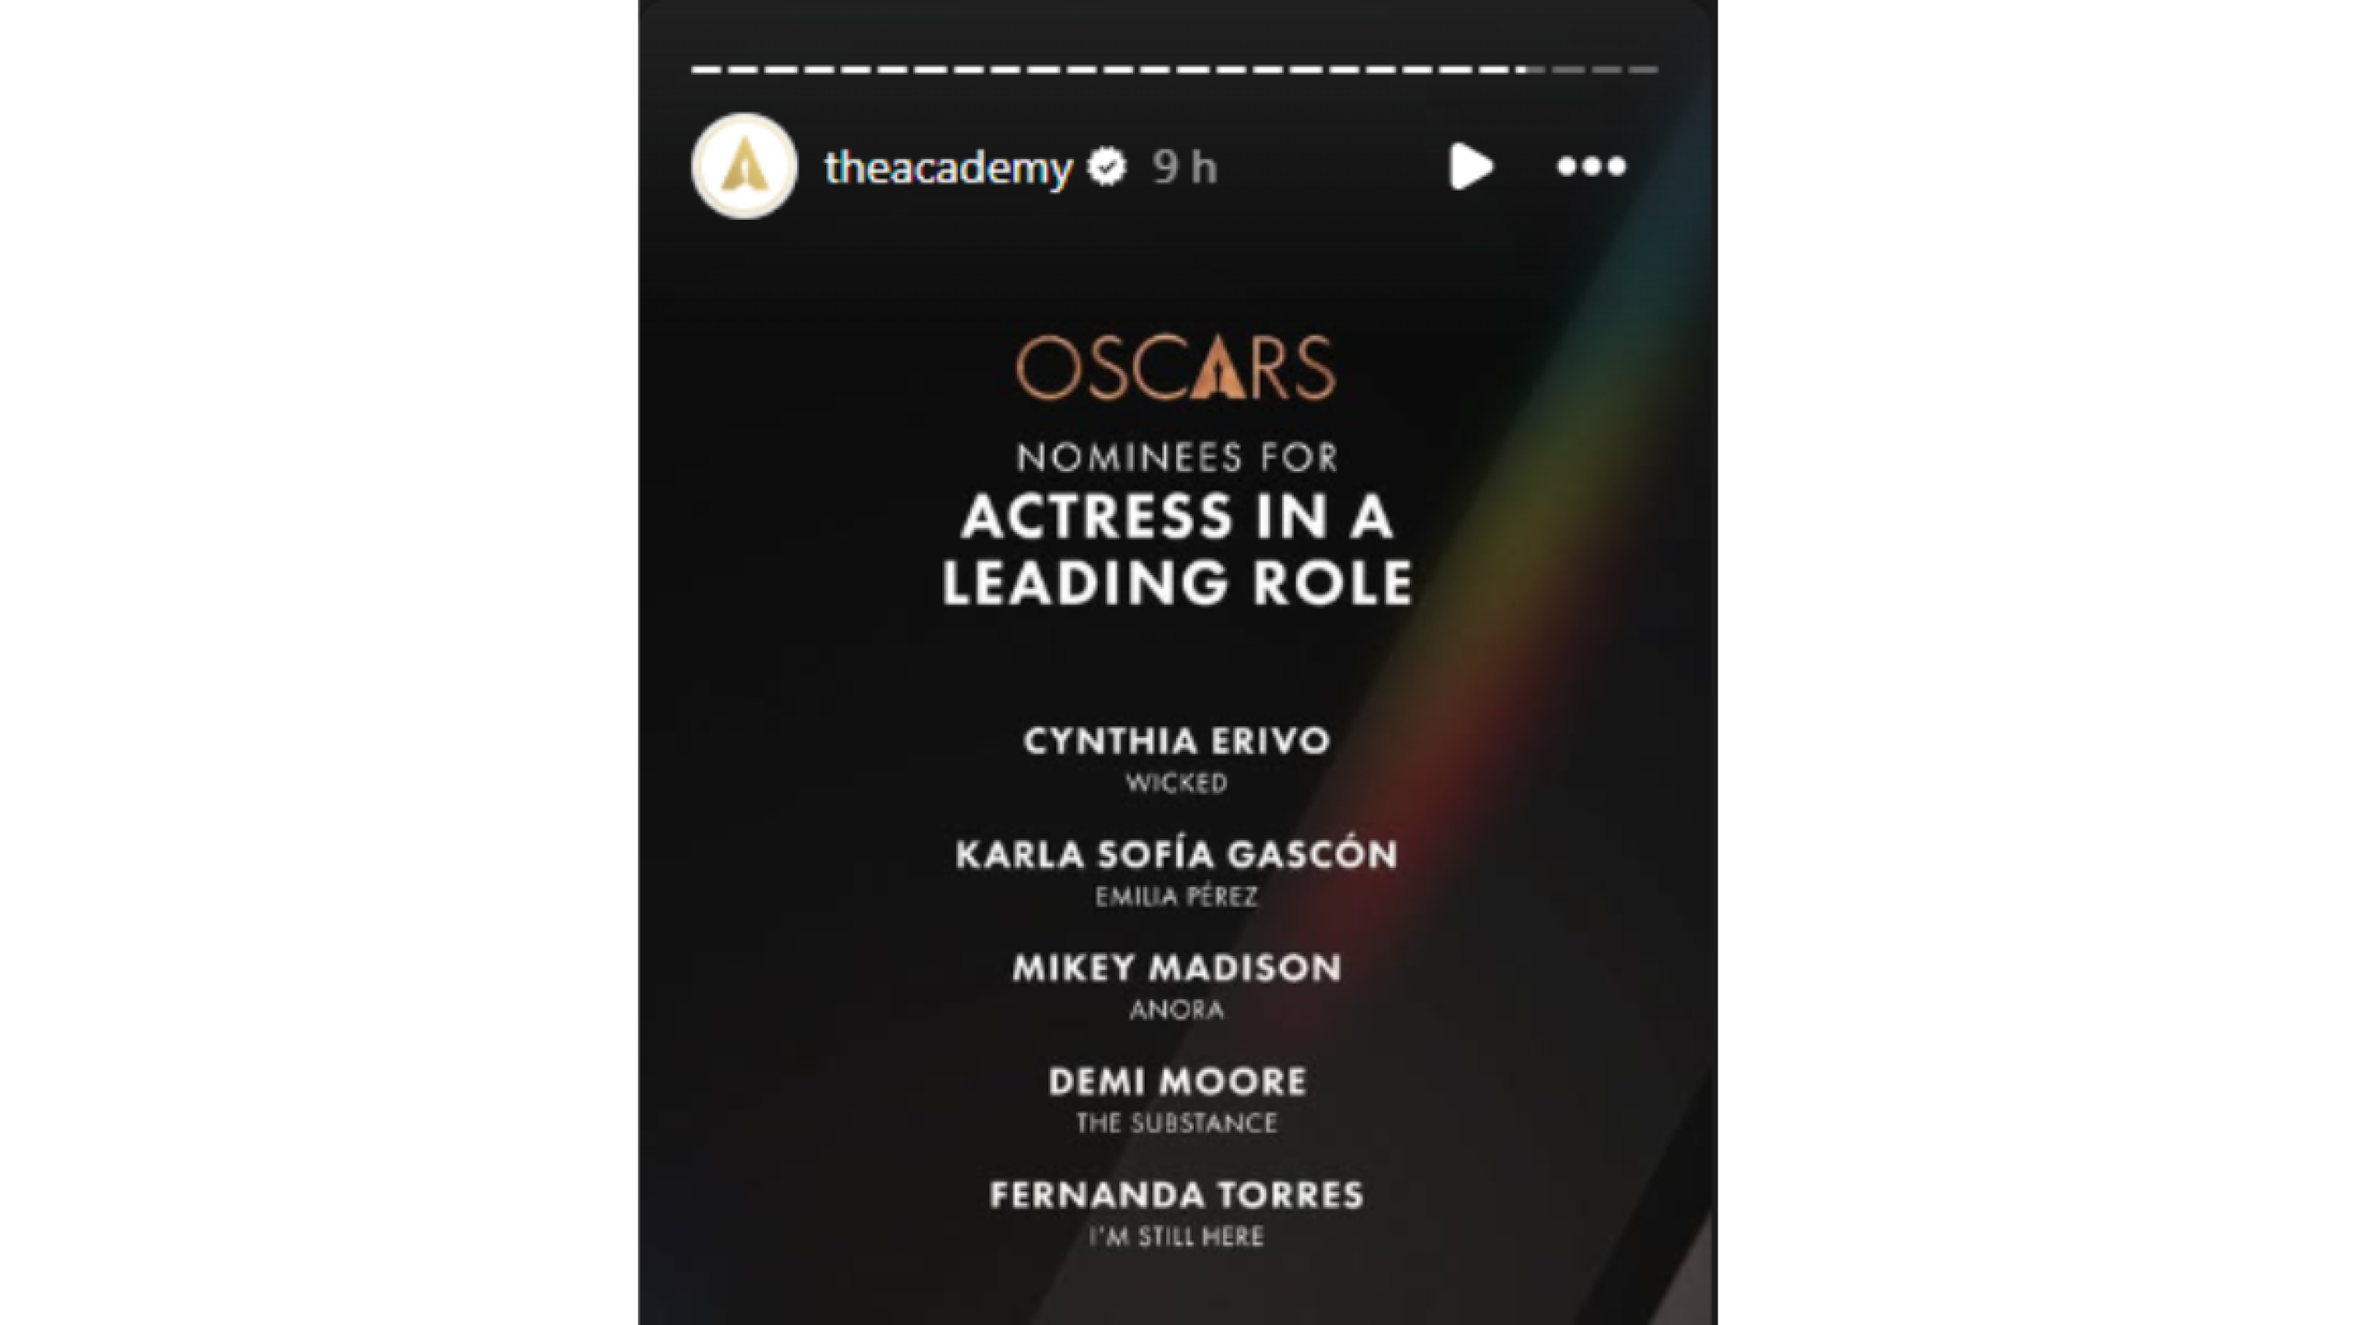Click the KARLA SOFÍA GASCÓN entry

(x=1178, y=854)
